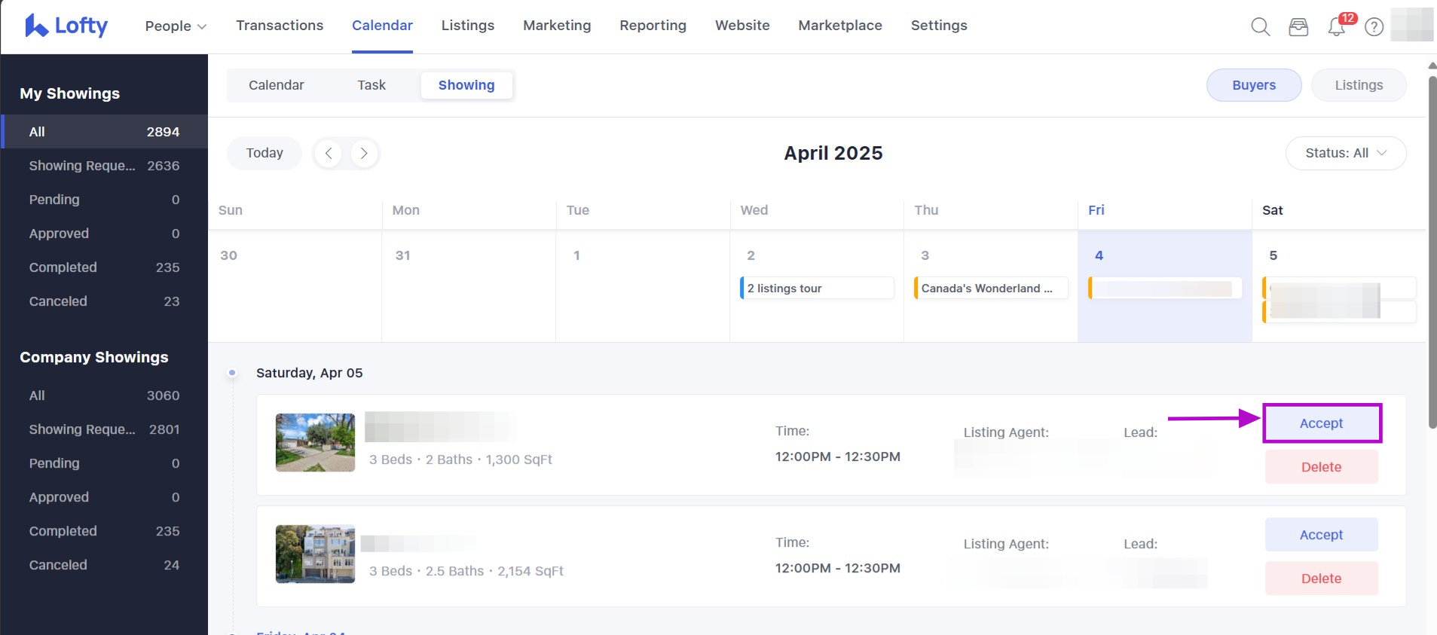Open the 2 listings tour event

[x=817, y=288]
